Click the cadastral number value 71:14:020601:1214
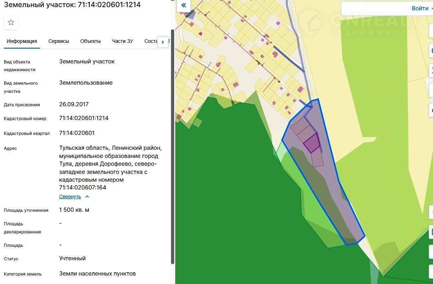433x284 pixels. pyautogui.click(x=84, y=118)
